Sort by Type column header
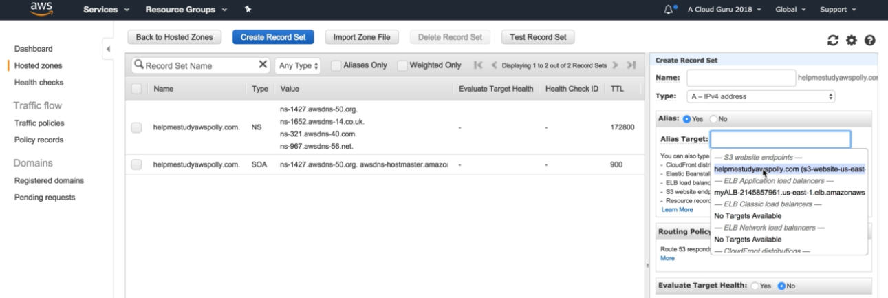This screenshot has width=888, height=298. (259, 89)
